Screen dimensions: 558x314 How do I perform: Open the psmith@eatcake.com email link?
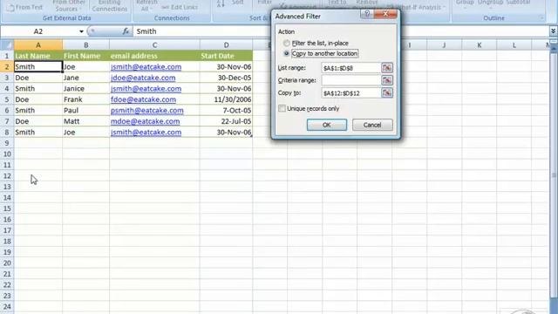tap(147, 111)
